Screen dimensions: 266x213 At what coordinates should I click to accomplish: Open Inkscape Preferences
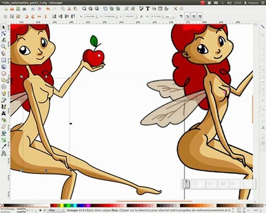pyautogui.click(x=175, y=9)
